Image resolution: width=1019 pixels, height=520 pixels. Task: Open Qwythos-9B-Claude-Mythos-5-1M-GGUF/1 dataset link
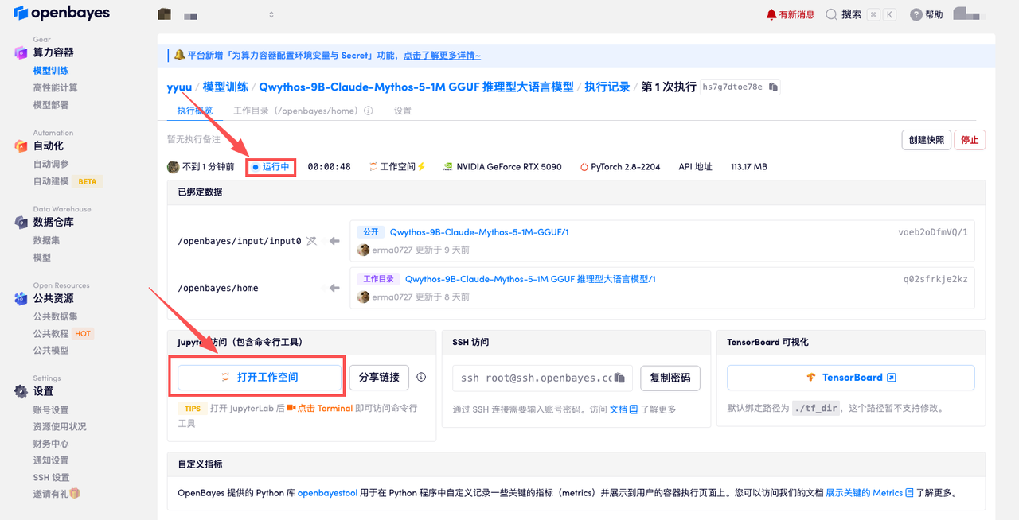[478, 232]
